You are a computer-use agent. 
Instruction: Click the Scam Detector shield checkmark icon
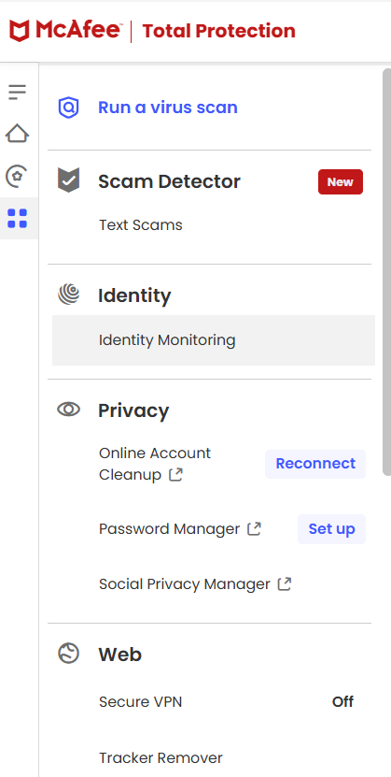point(69,180)
